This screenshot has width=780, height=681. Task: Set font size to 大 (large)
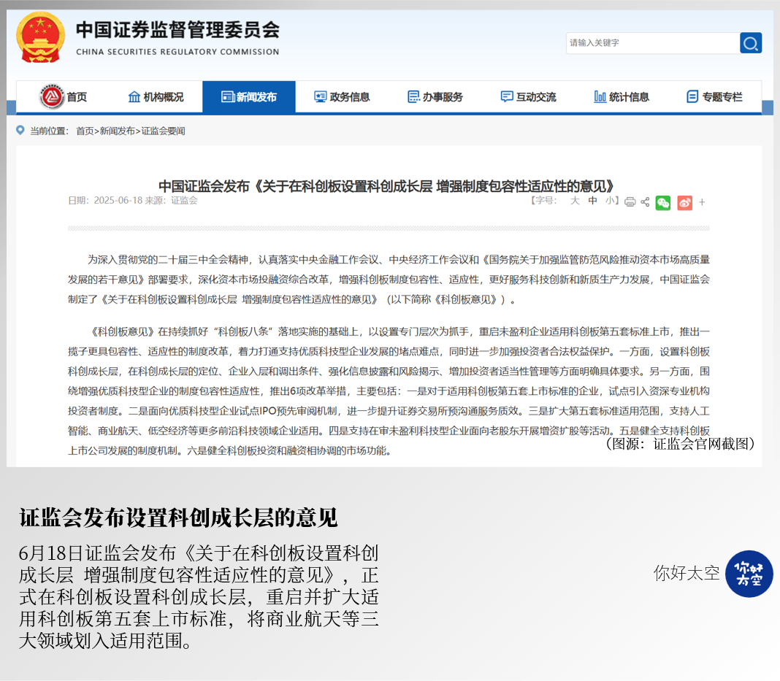[x=575, y=201]
